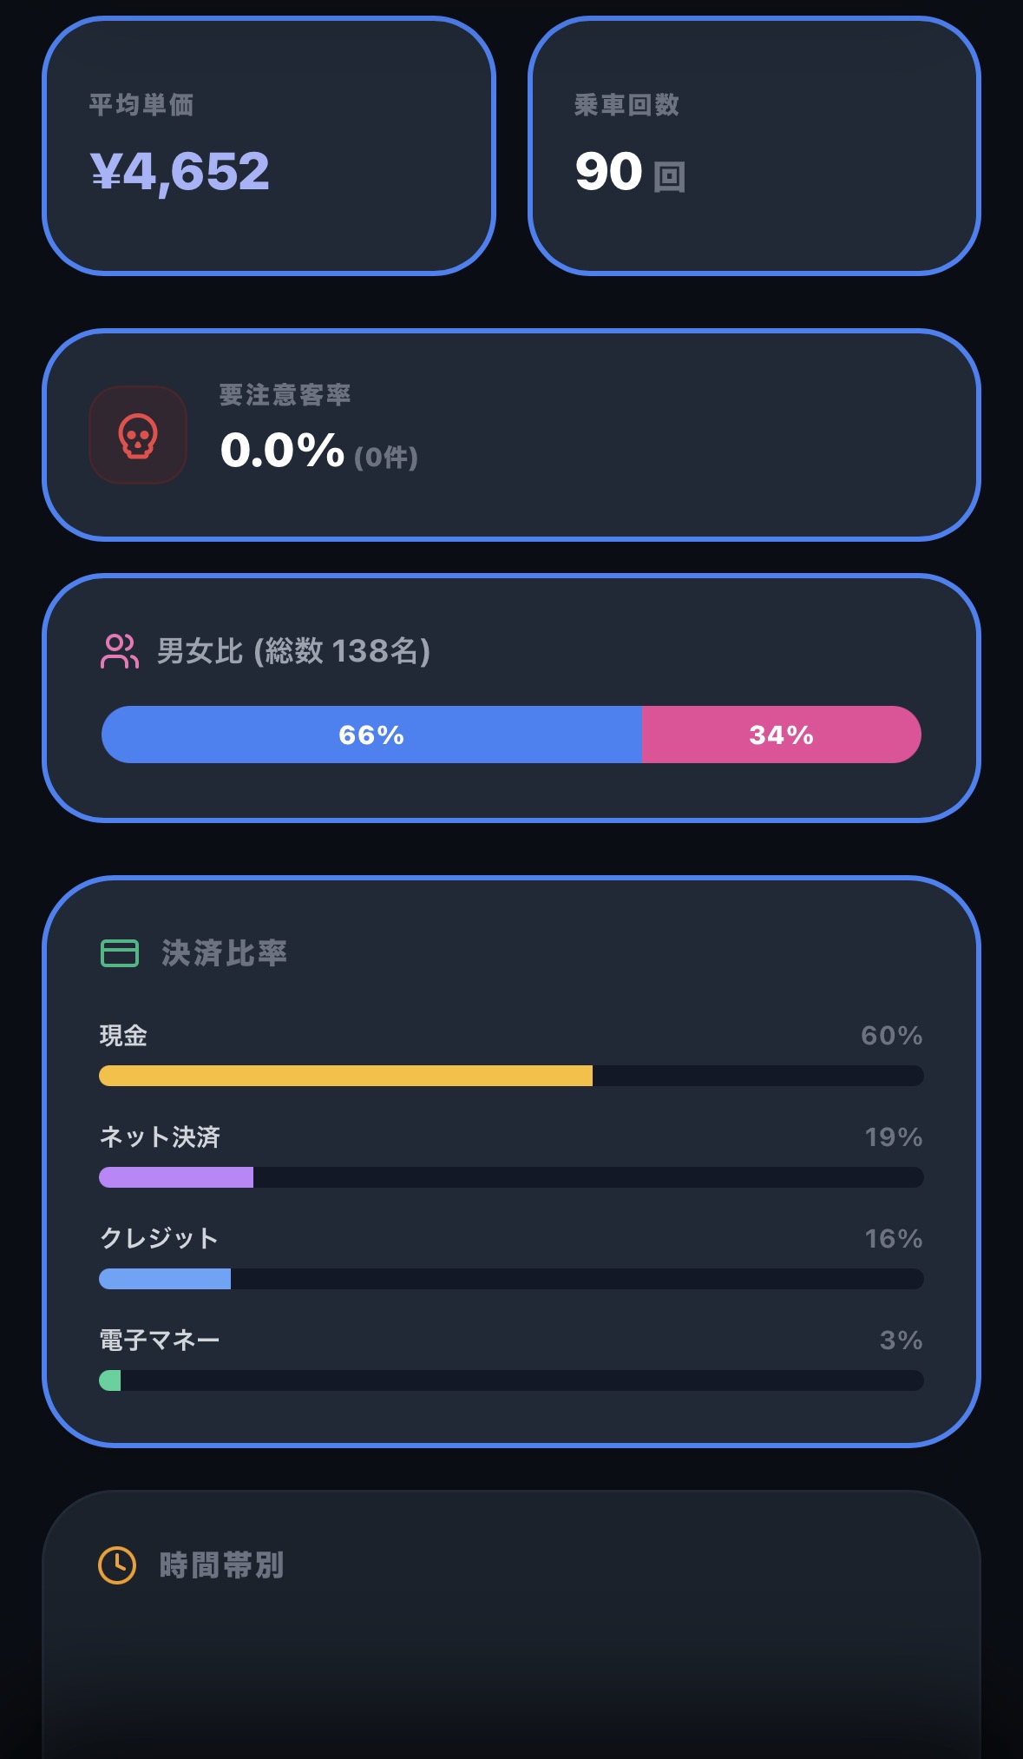Screen dimensions: 1023x1759
Task: Click the 要注意客率 warning card
Action: point(512,434)
